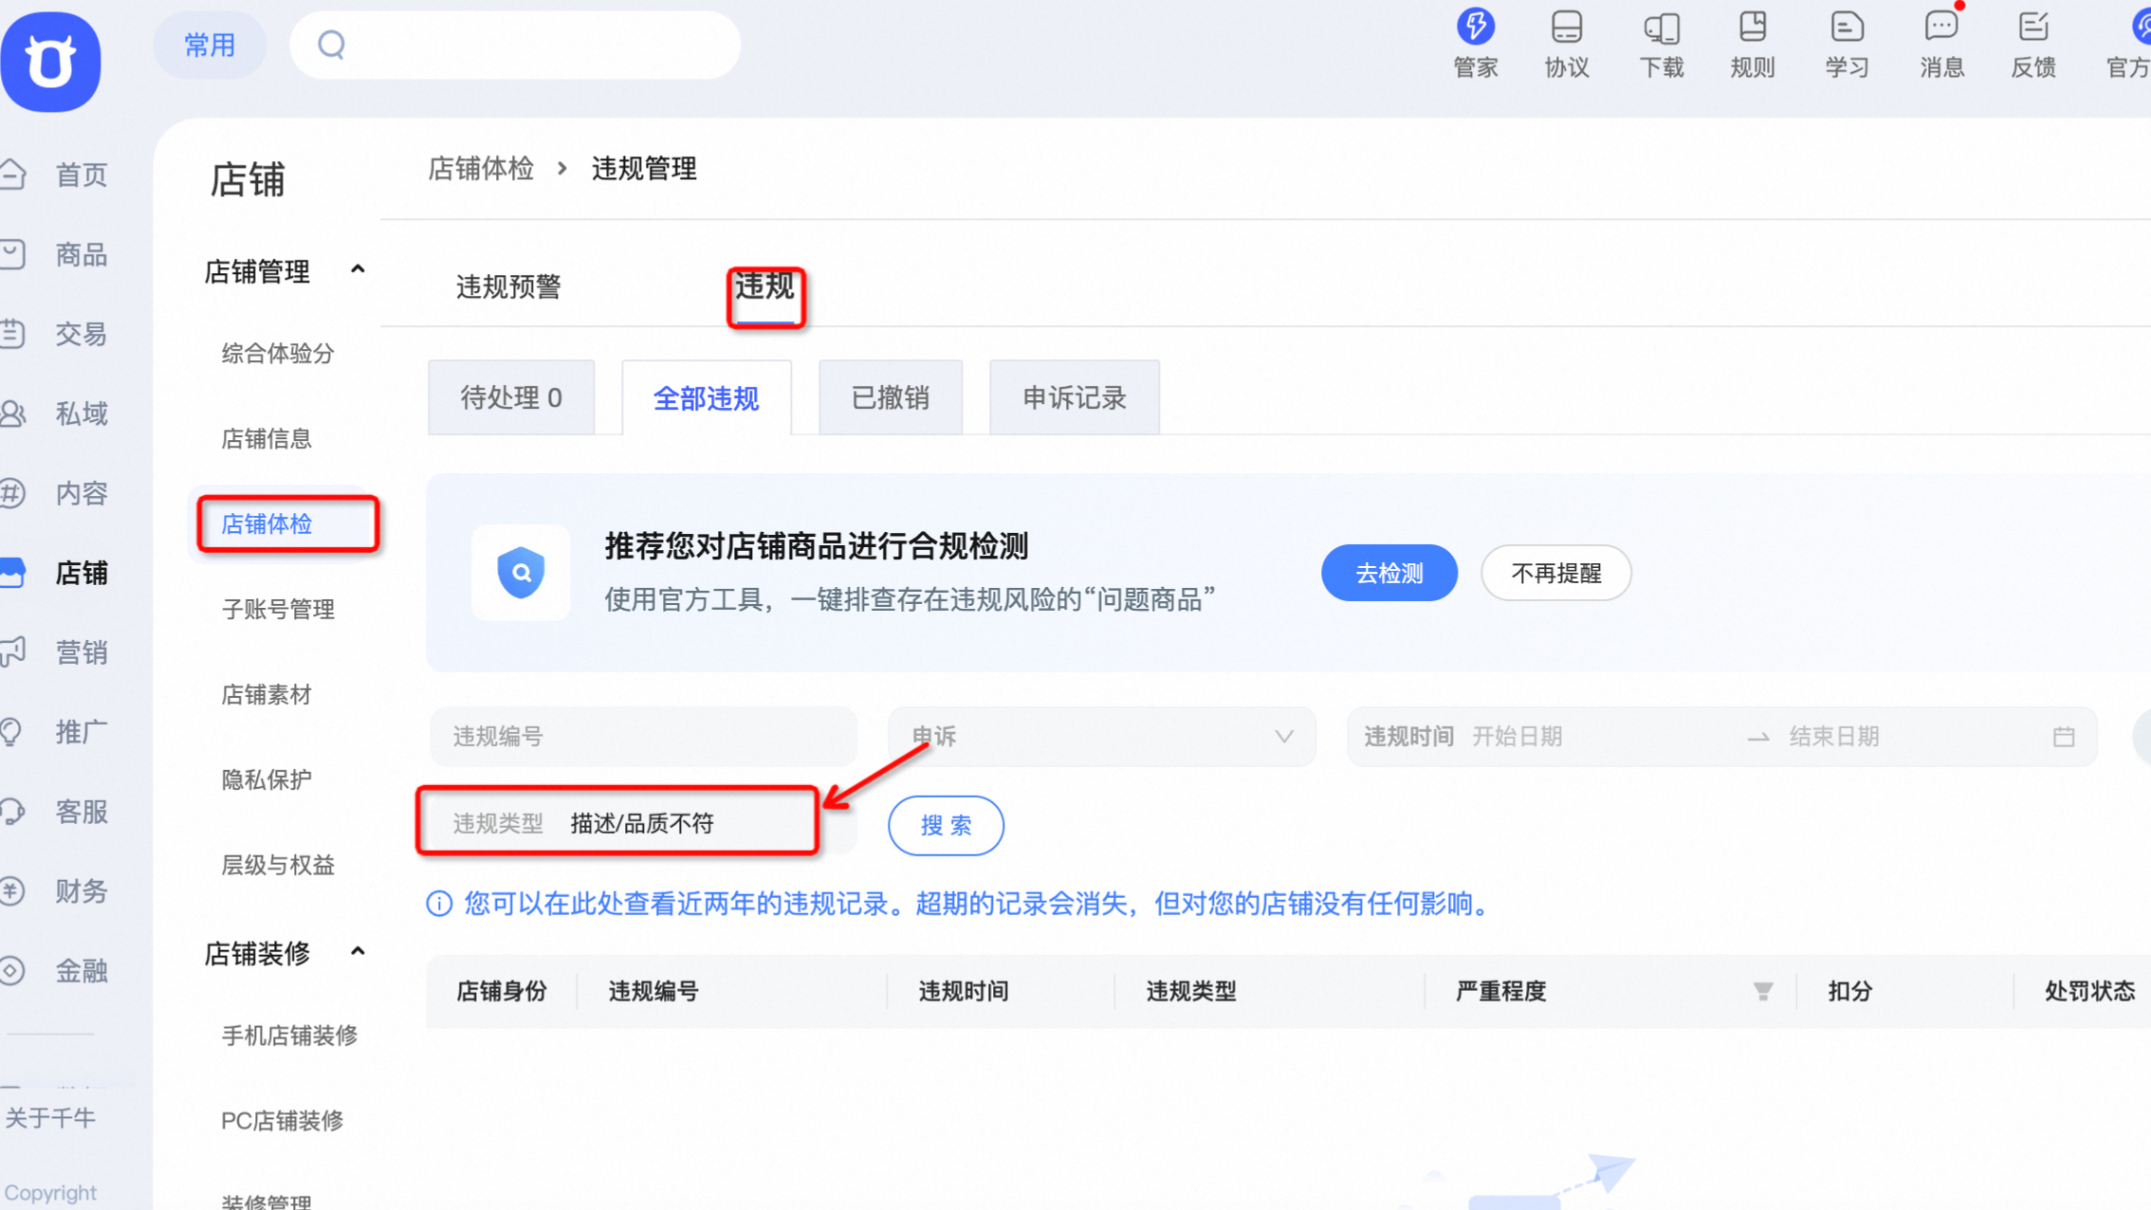Click 店铺体检 breadcrumb link
Viewport: 2151px width, 1210px height.
[481, 169]
